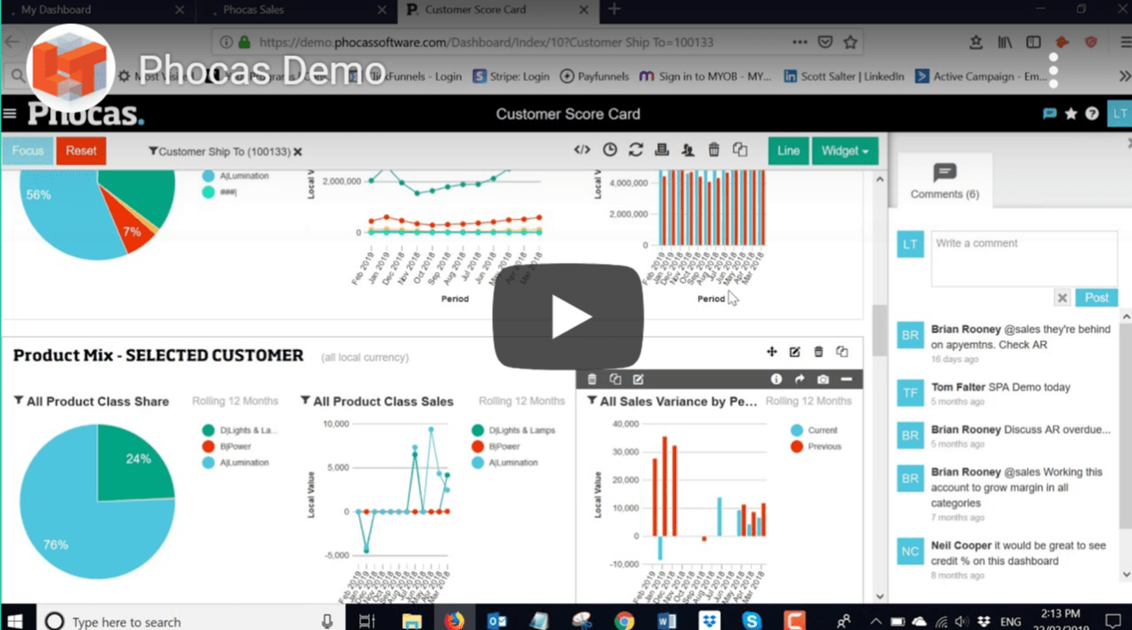The image size is (1132, 630).
Task: Take a widget snapshot with camera icon
Action: tap(823, 380)
